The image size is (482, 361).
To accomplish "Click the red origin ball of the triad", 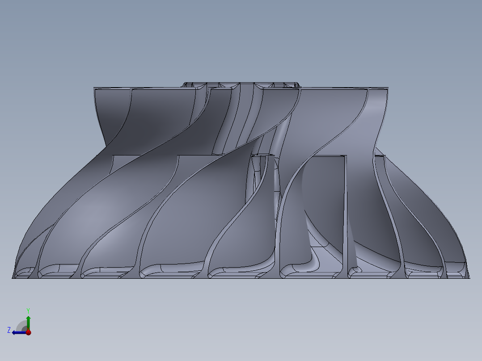I will [x=29, y=332].
